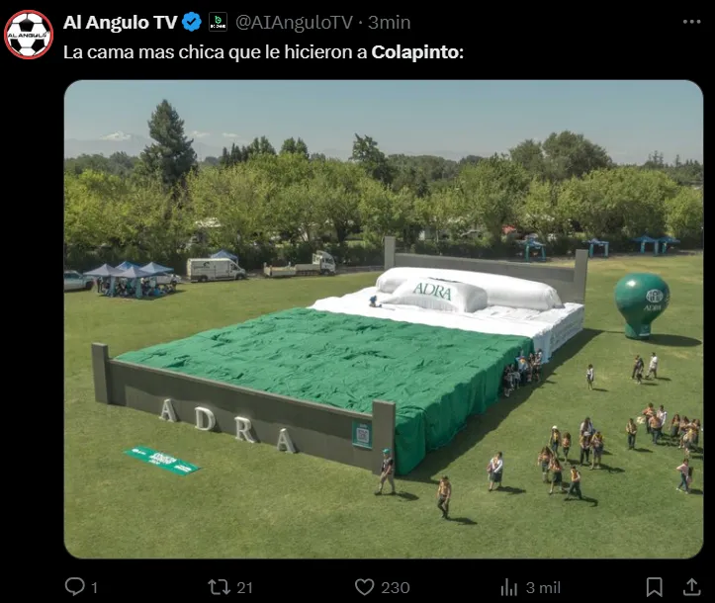Click the Al Angulo TV display name
This screenshot has width=715, height=603.
coord(120,23)
